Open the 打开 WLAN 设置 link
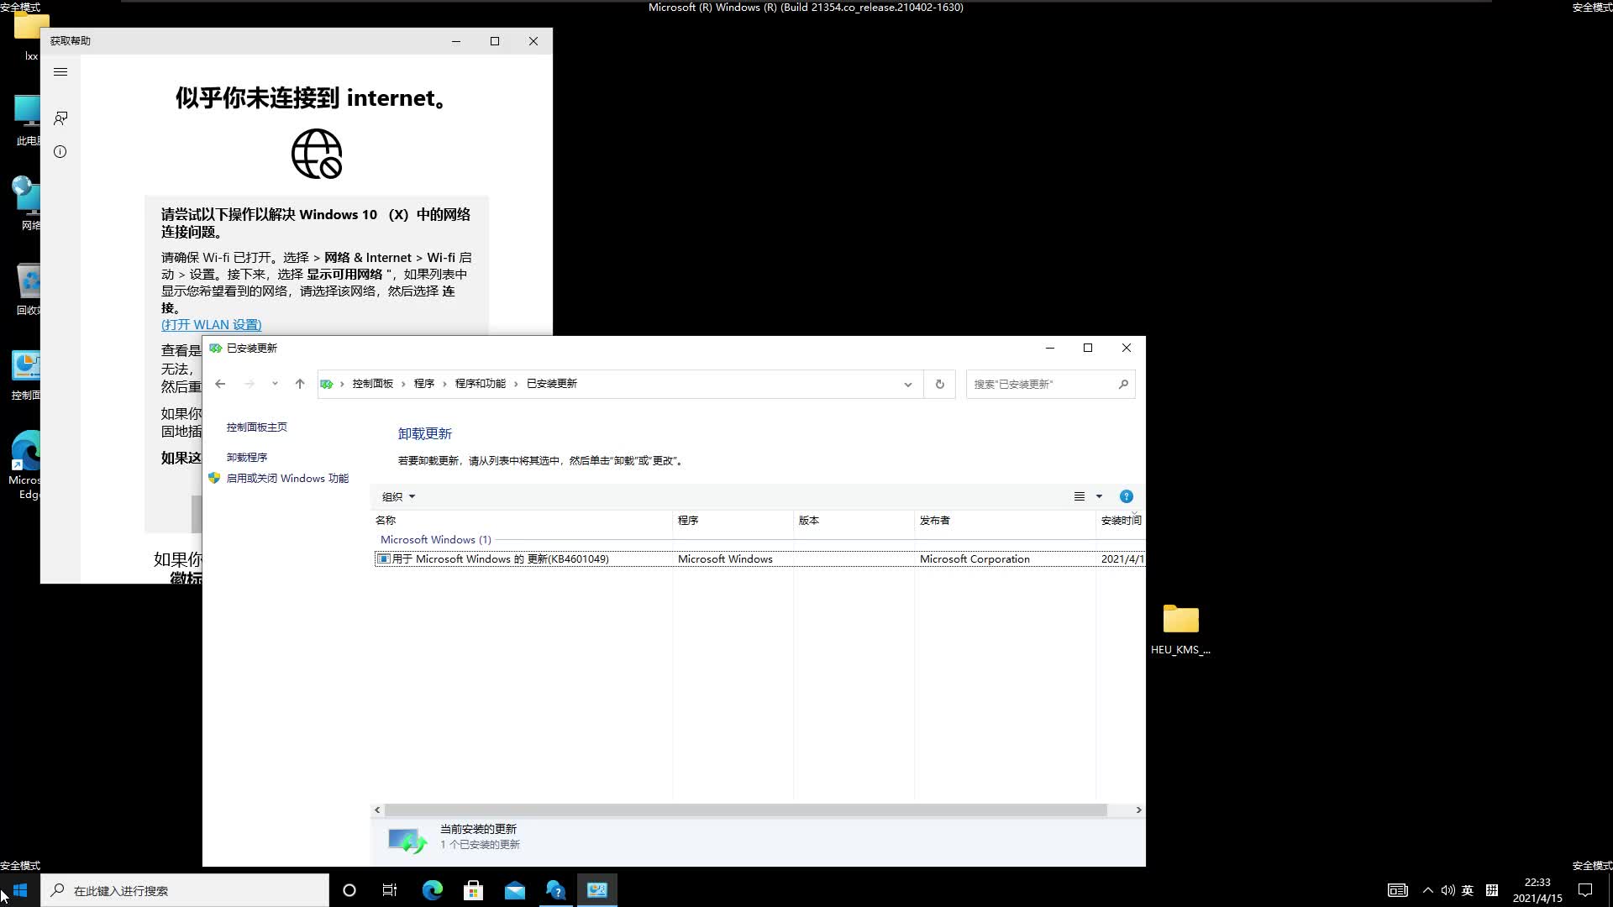 (x=212, y=325)
